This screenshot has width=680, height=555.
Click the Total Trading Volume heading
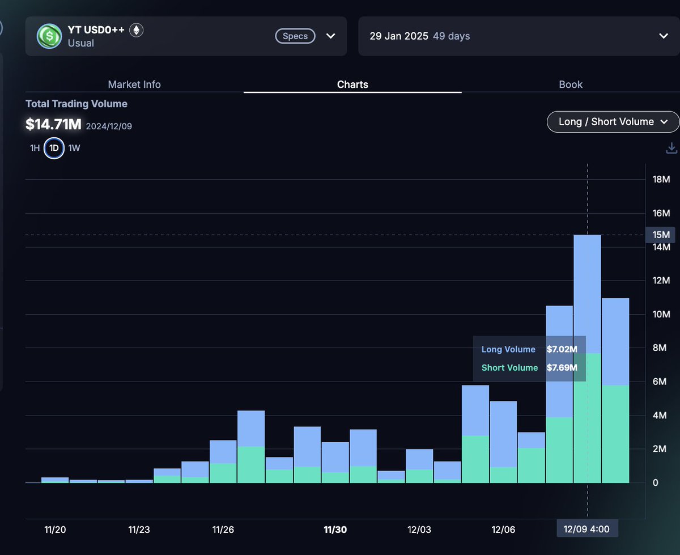click(x=76, y=104)
